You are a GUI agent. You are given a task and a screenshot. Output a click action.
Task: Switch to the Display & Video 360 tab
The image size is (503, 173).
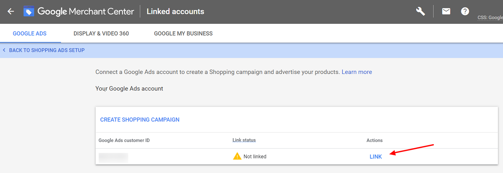[x=101, y=33]
